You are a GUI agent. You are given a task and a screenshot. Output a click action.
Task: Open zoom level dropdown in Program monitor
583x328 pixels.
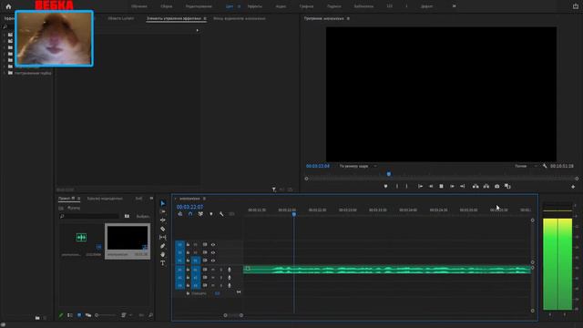coord(358,166)
